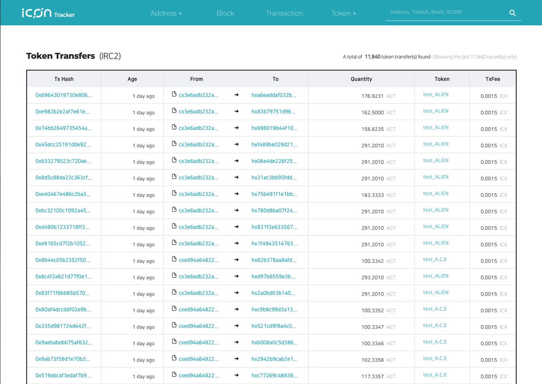Image resolution: width=542 pixels, height=384 pixels.
Task: Open transaction 0x8d5c88da22c363cf...
Action: click(63, 178)
